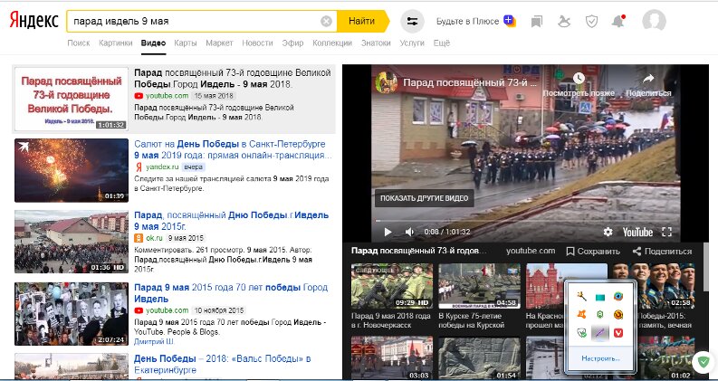The height and width of the screenshot is (381, 718).
Task: Enter fullscreen mode in the video player
Action: pyautogui.click(x=666, y=232)
